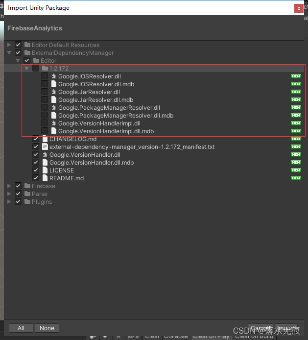This screenshot has height=340, width=308.
Task: Select Google.JarResolver.dll.mdb file name
Action: click(x=96, y=100)
